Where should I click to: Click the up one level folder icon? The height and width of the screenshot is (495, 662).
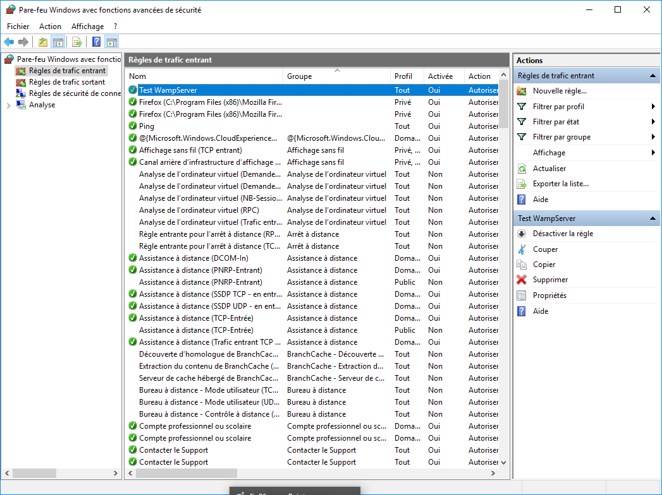click(42, 42)
